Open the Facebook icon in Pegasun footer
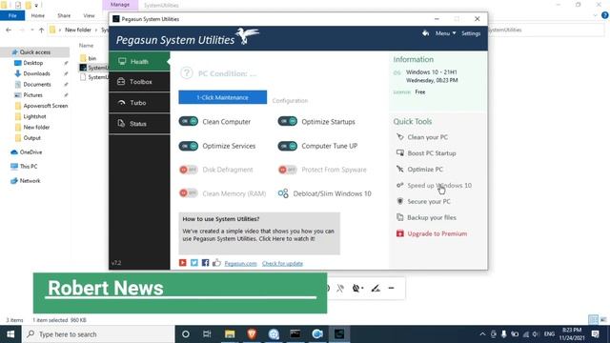The image size is (610, 343). 206,263
